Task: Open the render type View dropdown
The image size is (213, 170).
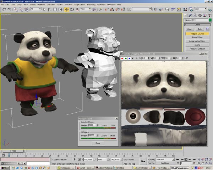Action: [x=201, y=9]
